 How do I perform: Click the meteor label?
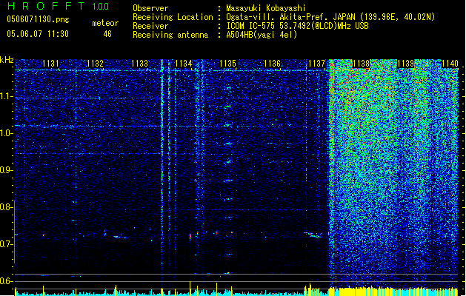(105, 23)
